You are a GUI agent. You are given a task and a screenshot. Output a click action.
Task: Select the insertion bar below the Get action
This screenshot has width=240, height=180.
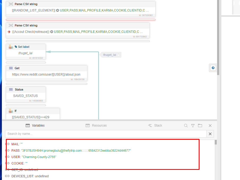click(x=47, y=84)
